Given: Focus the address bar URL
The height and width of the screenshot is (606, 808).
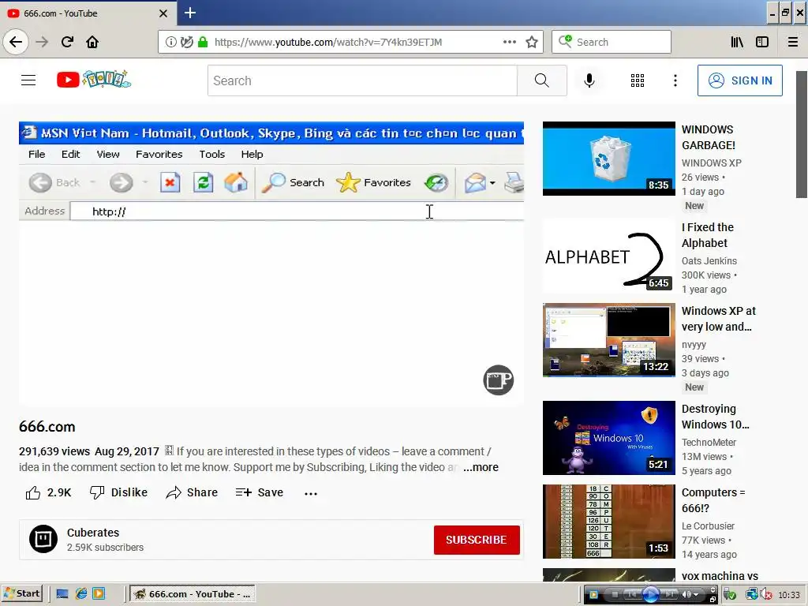Looking at the screenshot, I should (328, 43).
